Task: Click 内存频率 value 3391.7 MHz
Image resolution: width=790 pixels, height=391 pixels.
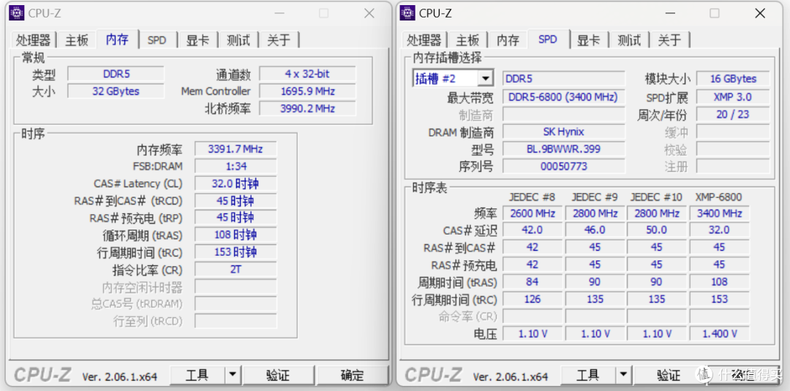Action: point(236,149)
